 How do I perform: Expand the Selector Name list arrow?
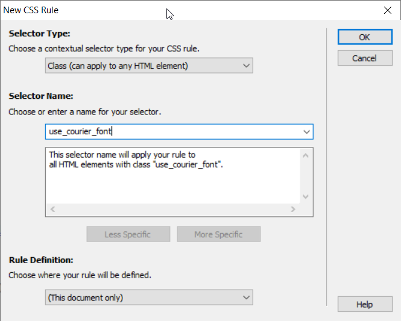point(306,131)
